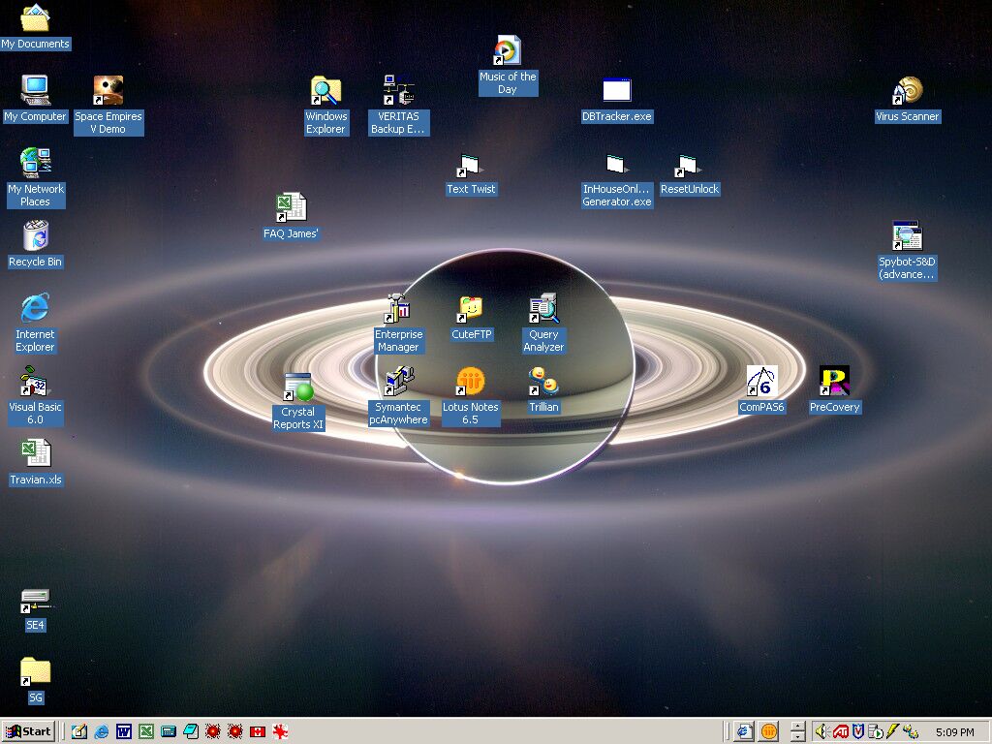Launch CuteFTP from the desktop
Screen dimensions: 992x744
point(471,310)
